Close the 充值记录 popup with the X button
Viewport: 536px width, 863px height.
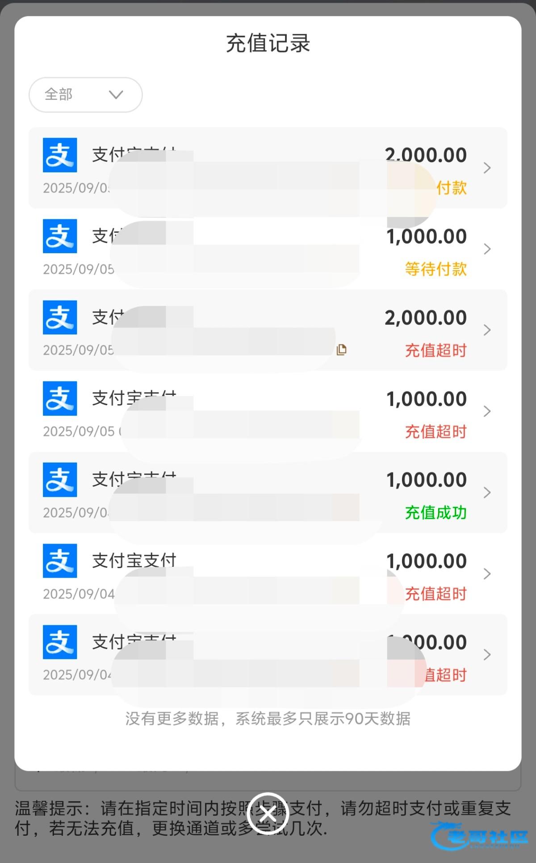click(x=268, y=814)
